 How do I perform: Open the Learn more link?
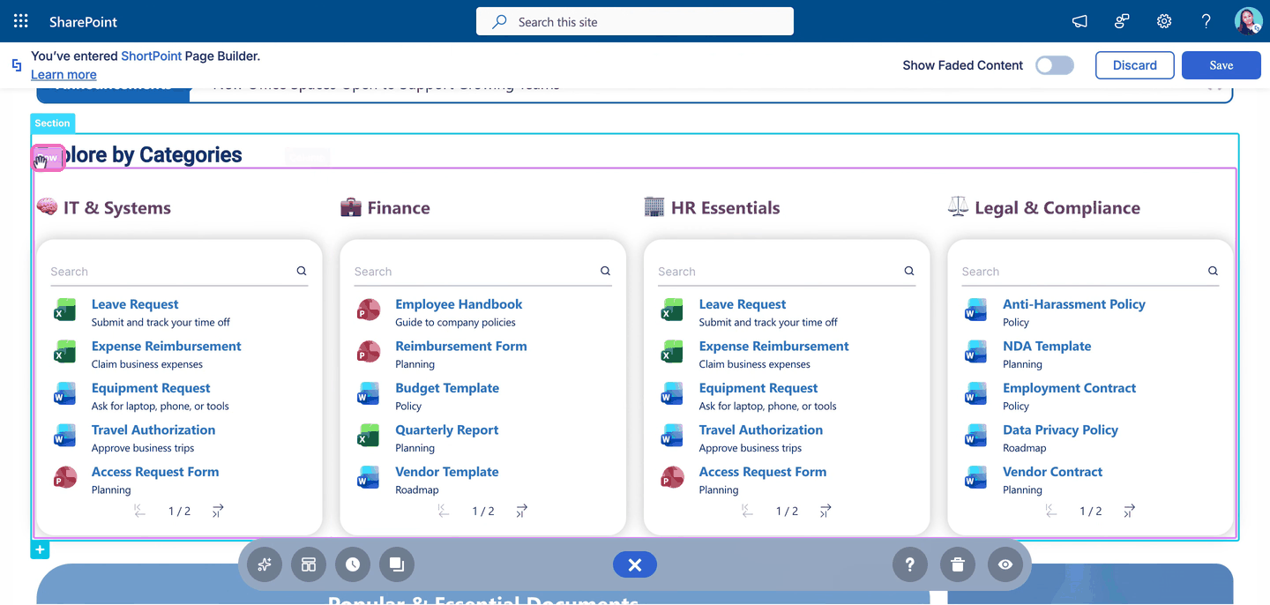point(63,75)
